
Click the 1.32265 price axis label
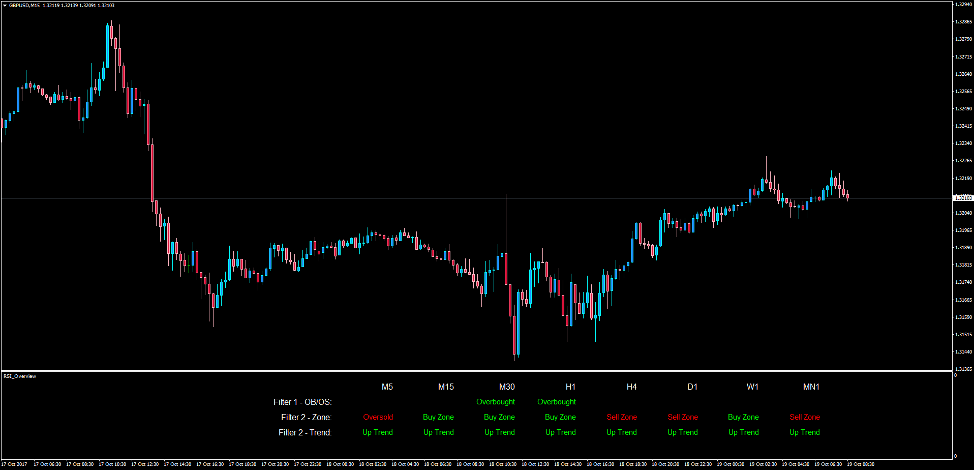click(x=964, y=161)
